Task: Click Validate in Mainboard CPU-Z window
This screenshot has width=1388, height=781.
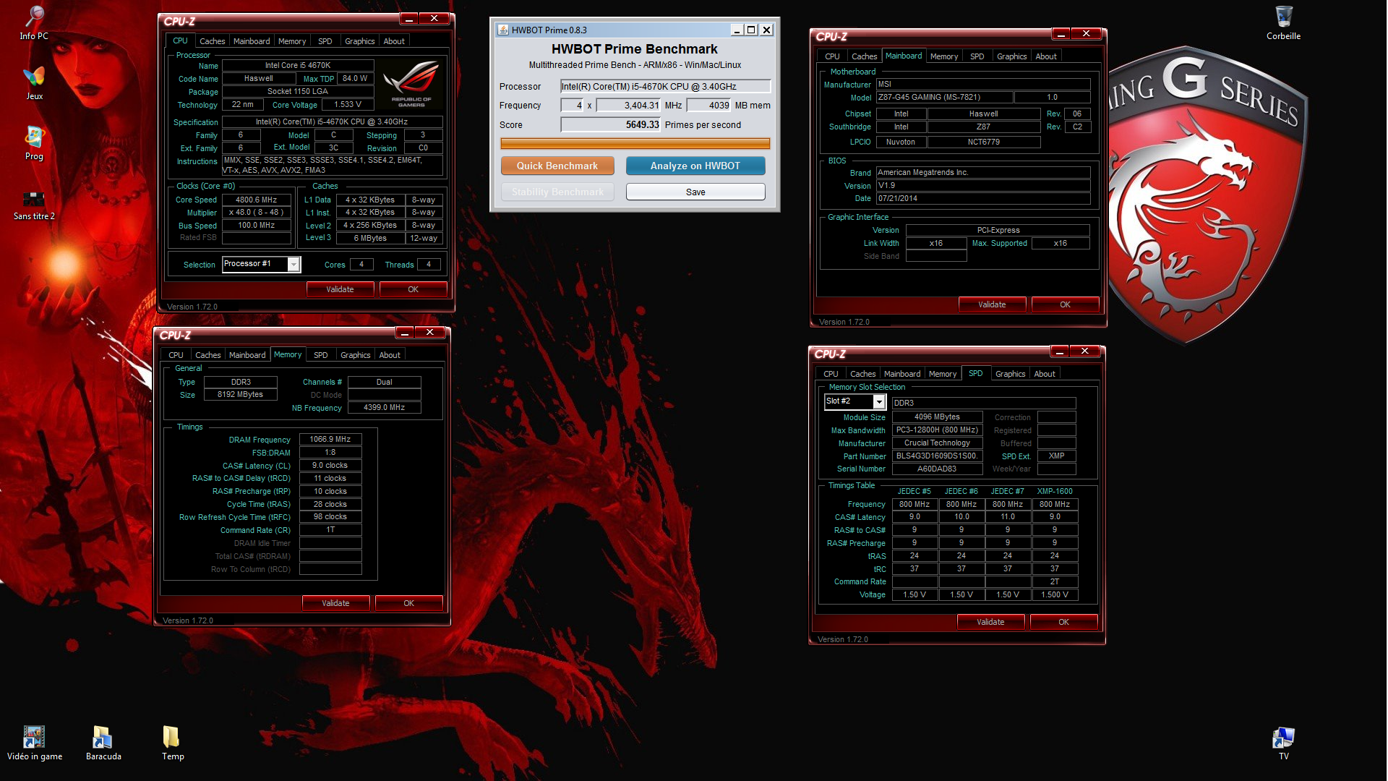Action: pos(992,304)
